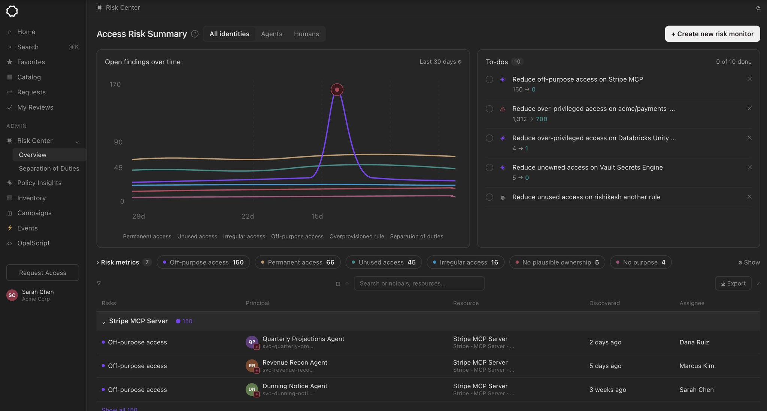Mark Stripe MCP off-purpose to-do as done
The image size is (767, 411).
(489, 79)
